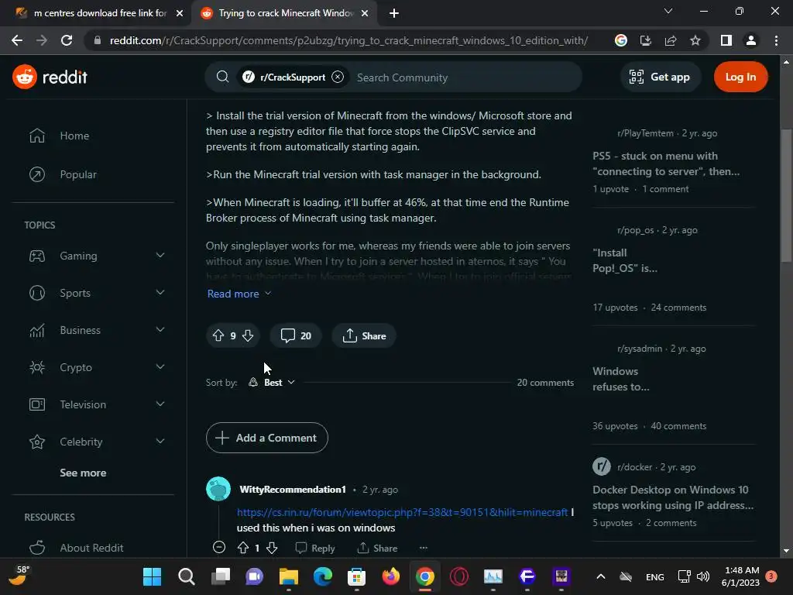The width and height of the screenshot is (793, 595).
Task: Upvote the post with 9 votes
Action: tap(218, 335)
